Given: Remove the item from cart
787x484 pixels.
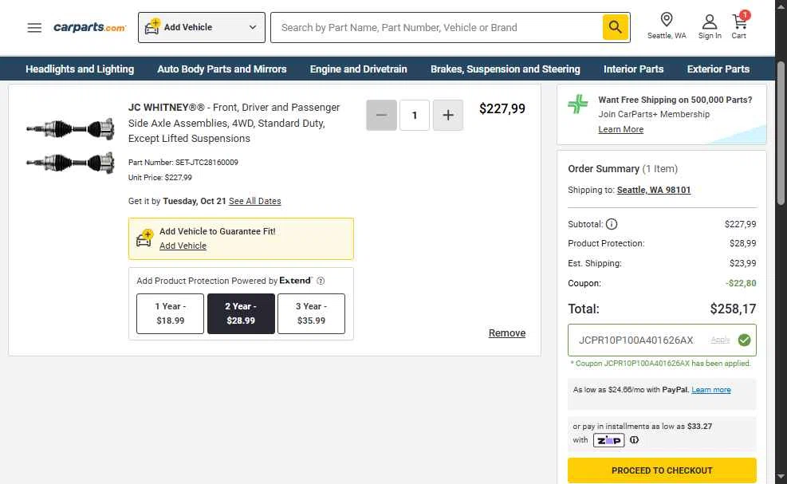Looking at the screenshot, I should pos(507,333).
